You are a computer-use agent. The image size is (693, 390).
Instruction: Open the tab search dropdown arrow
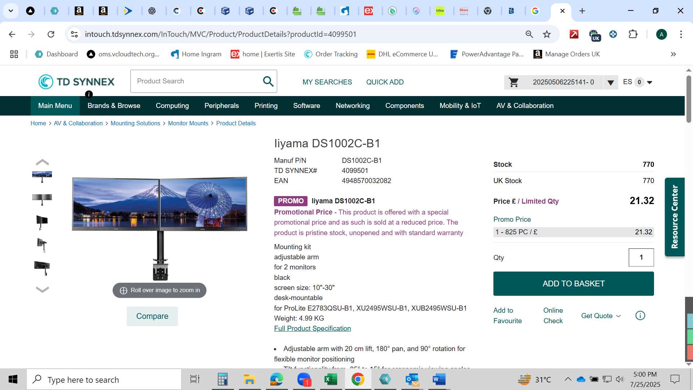coord(11,11)
